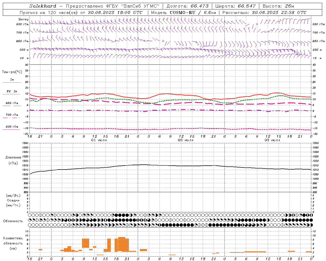Click the station name Salekhard in the header
The width and height of the screenshot is (326, 261).
43,6
